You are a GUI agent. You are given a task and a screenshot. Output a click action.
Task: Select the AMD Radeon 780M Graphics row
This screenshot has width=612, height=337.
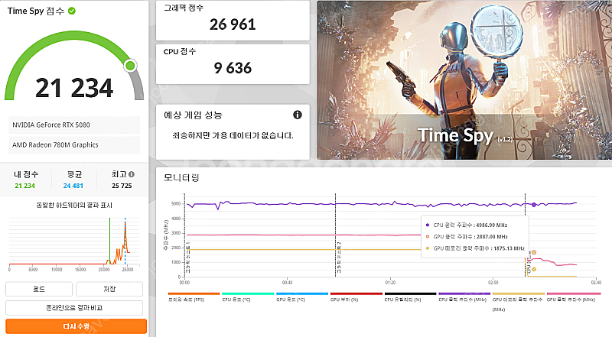tap(74, 144)
